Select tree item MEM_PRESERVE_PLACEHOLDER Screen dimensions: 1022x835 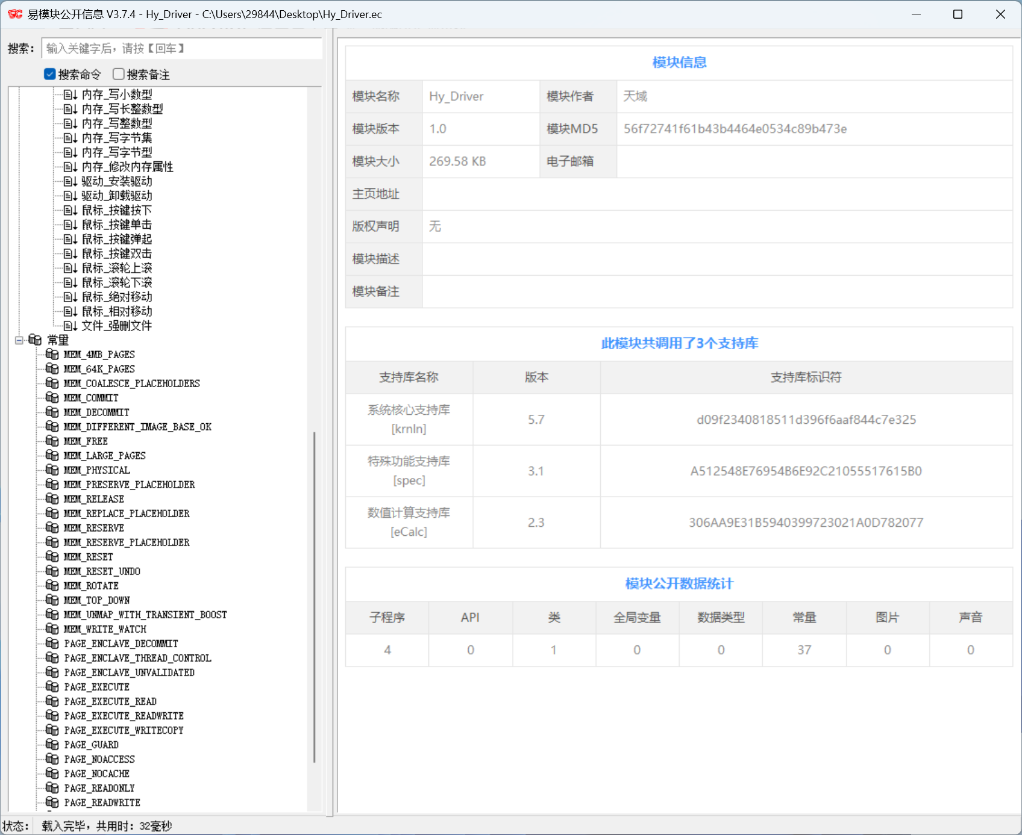pyautogui.click(x=130, y=485)
